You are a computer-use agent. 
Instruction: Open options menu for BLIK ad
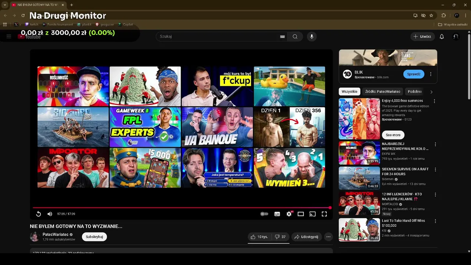[x=431, y=74]
